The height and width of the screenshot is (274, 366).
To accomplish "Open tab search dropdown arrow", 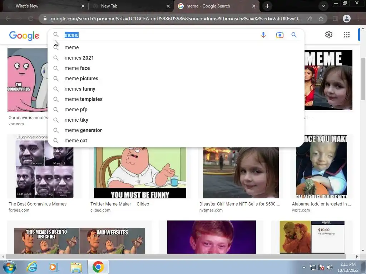I will (x=323, y=6).
